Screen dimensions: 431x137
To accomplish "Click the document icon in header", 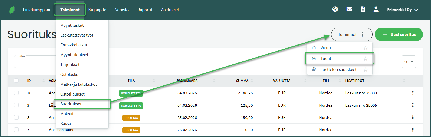I will coord(363,9).
